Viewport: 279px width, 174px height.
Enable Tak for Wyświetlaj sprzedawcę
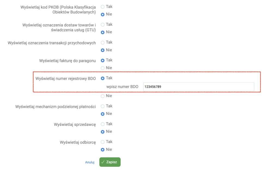(103, 124)
